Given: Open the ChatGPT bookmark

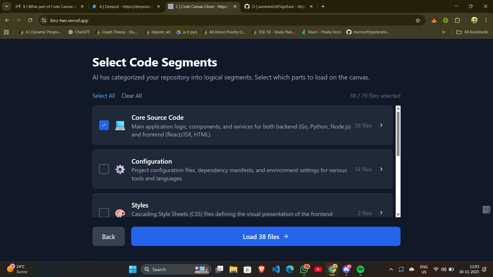Looking at the screenshot, I should click(79, 32).
